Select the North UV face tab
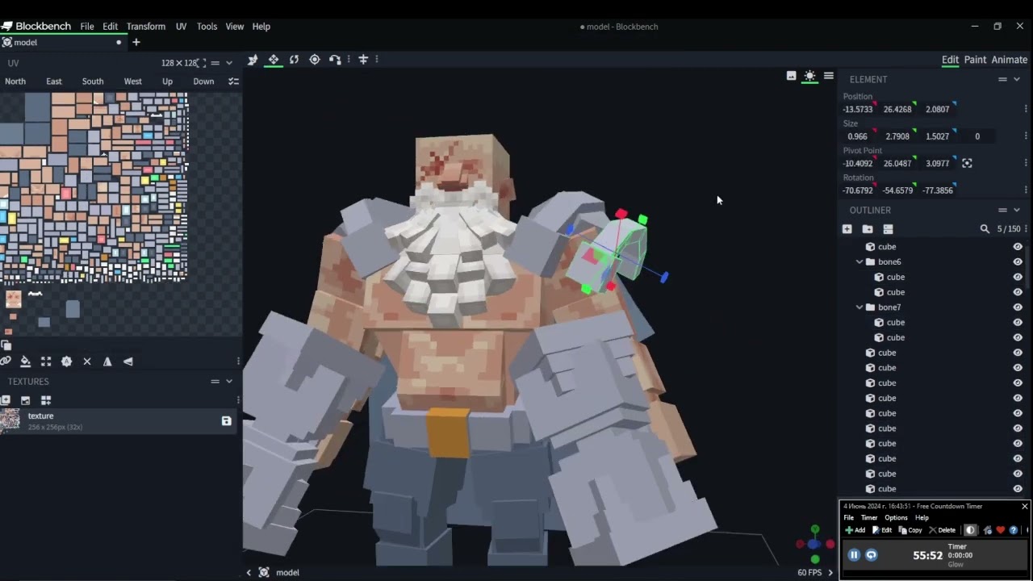Viewport: 1033px width, 581px height. [15, 82]
